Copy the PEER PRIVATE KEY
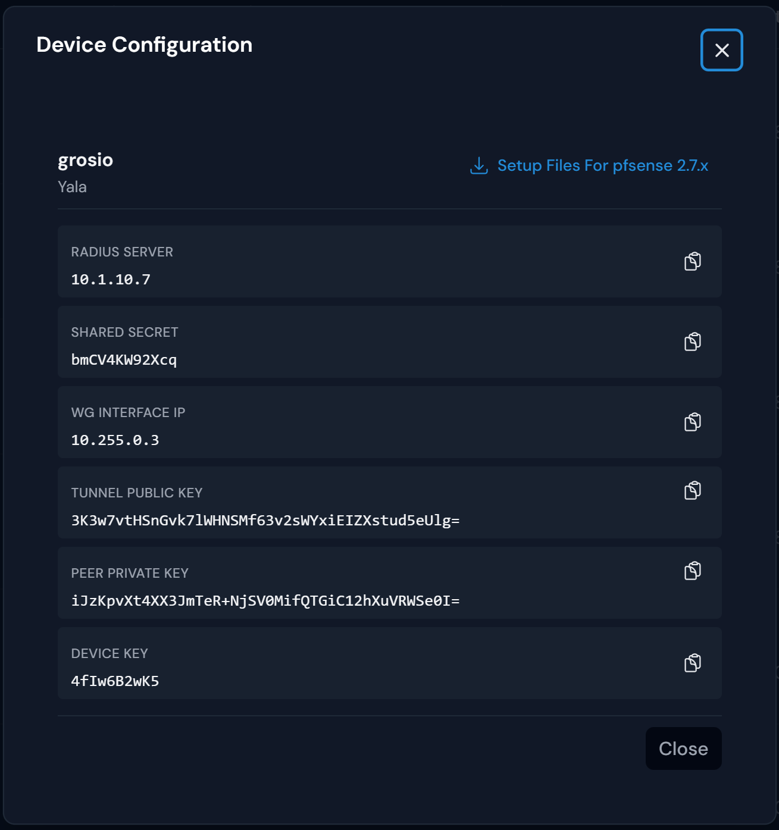 tap(693, 571)
